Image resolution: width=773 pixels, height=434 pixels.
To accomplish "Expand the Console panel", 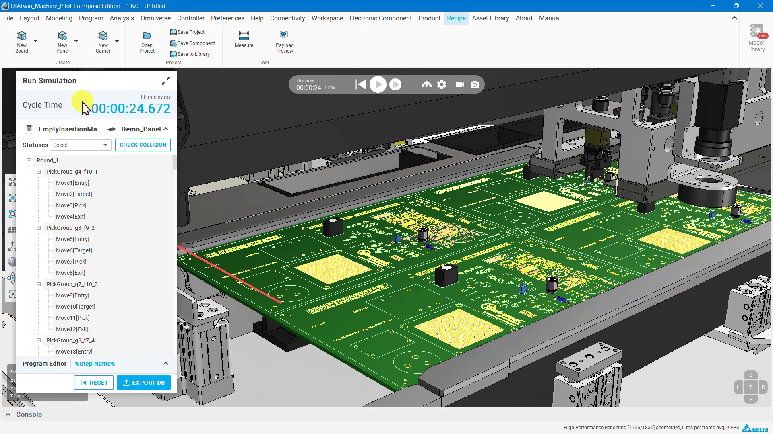I will pos(8,414).
